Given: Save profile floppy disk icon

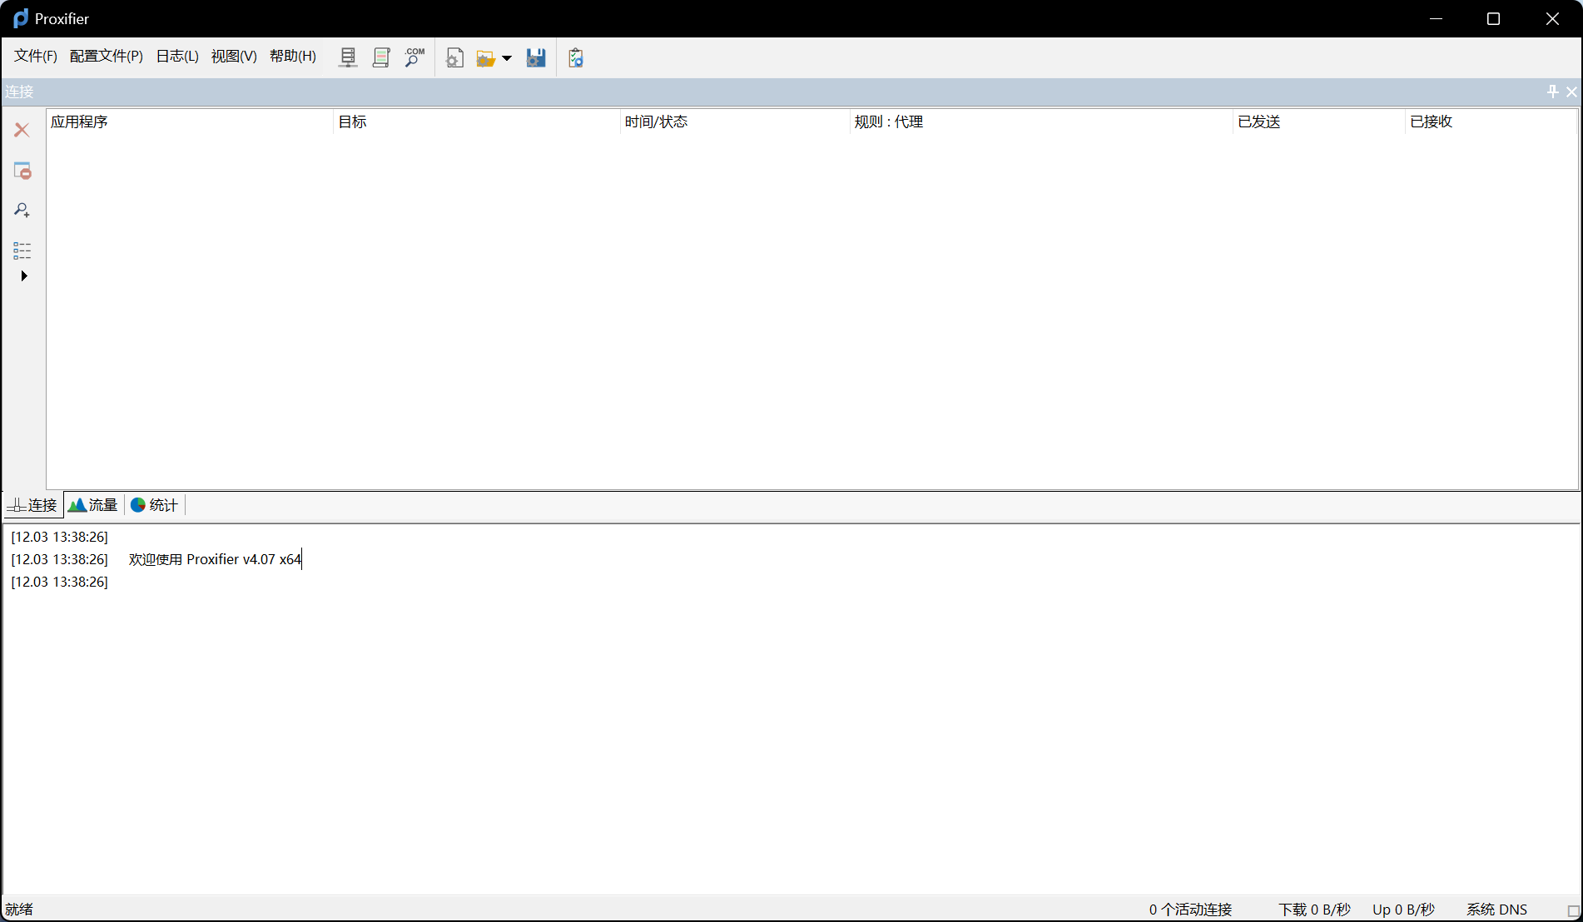Looking at the screenshot, I should [x=536, y=57].
